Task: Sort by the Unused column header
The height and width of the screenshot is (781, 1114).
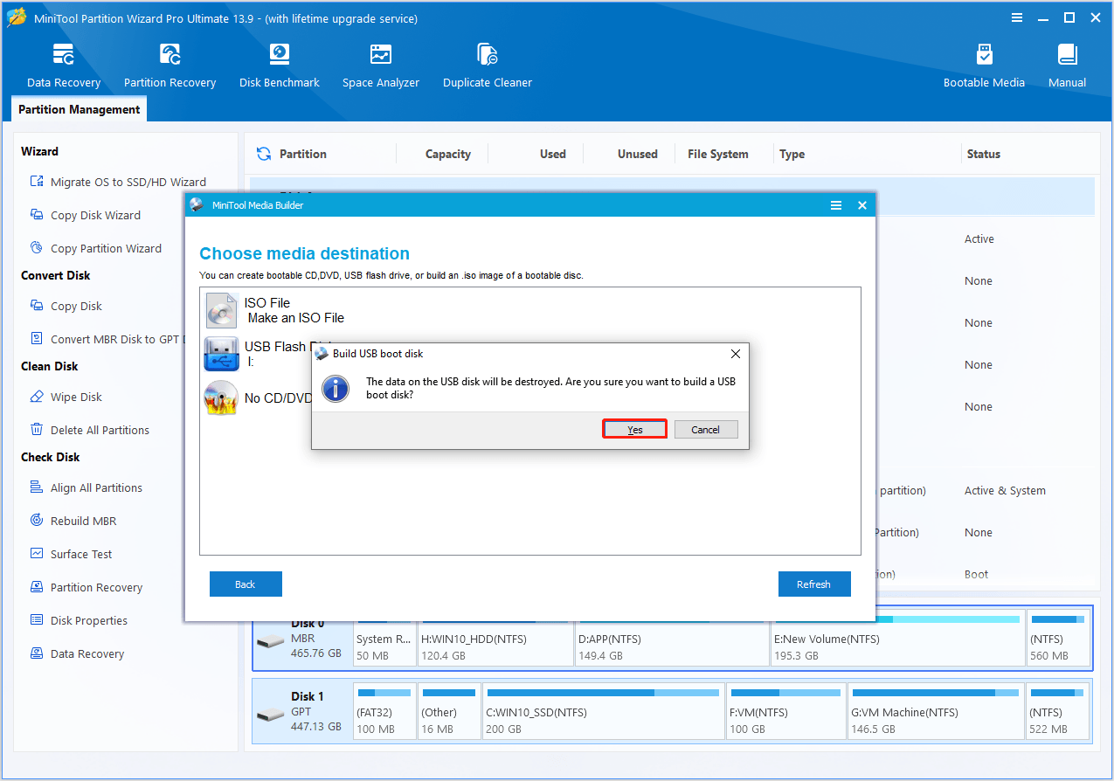Action: click(638, 154)
